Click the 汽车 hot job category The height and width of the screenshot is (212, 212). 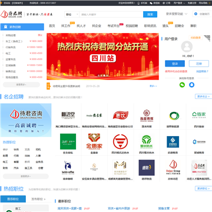point(16,168)
